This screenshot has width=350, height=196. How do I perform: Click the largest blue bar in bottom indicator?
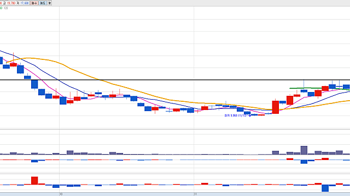pyautogui.click(x=325, y=188)
